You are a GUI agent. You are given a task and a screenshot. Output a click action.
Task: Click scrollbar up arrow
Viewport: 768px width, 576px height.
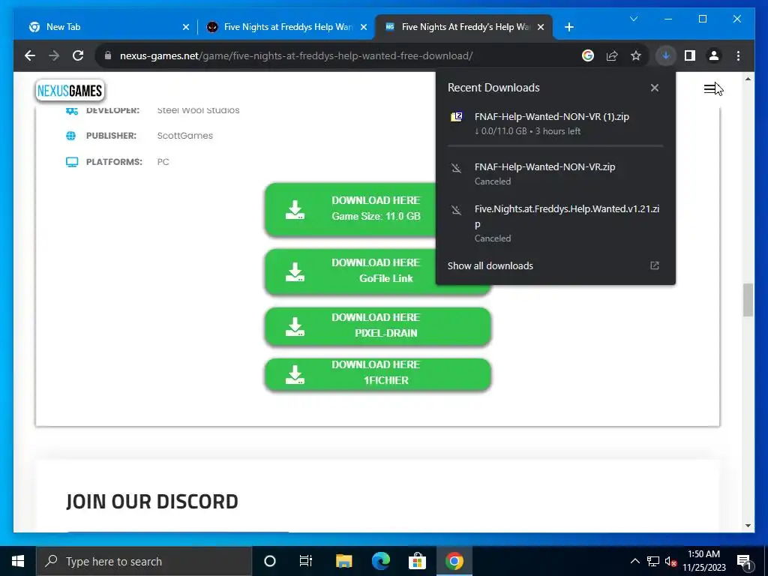(x=748, y=78)
